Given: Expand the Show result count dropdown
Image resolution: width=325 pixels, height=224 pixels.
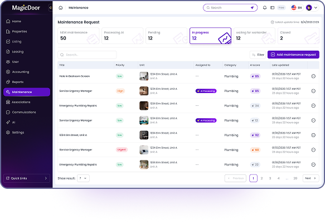Looking at the screenshot, I should coord(83,178).
